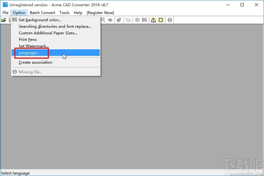Select Searching directories and font replace...
Image resolution: width=264 pixels, height=176 pixels.
click(x=56, y=26)
